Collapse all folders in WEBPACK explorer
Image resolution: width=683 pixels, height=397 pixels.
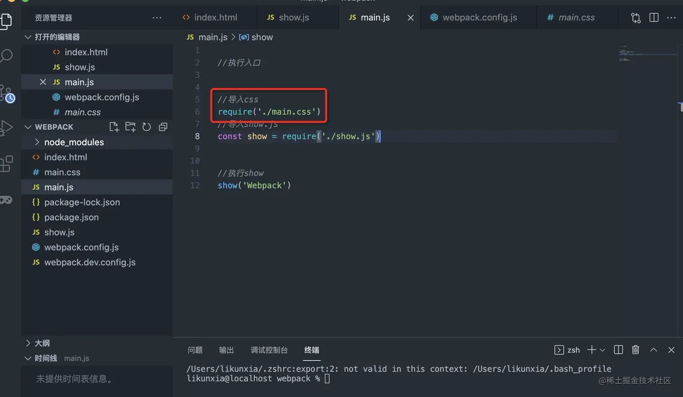tap(163, 127)
